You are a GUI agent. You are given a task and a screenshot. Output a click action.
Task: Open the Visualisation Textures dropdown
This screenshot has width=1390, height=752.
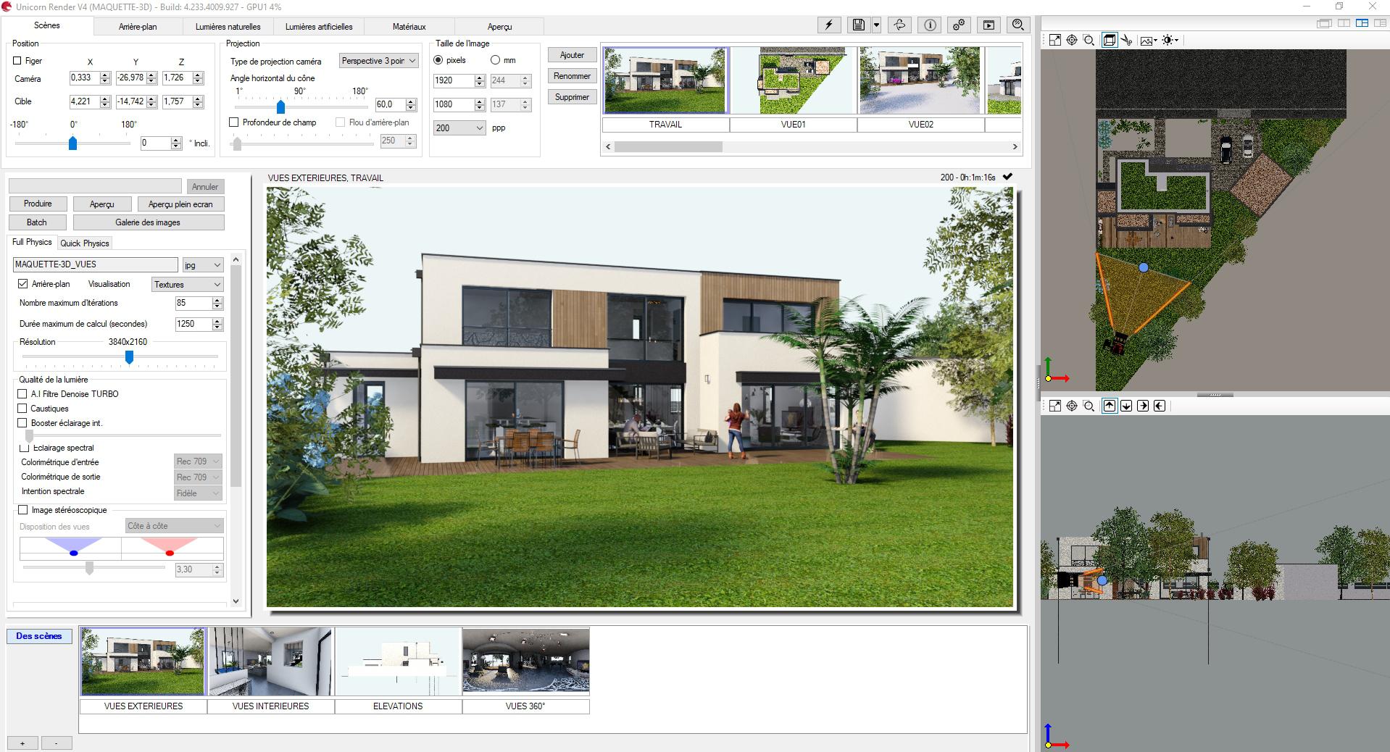point(187,285)
